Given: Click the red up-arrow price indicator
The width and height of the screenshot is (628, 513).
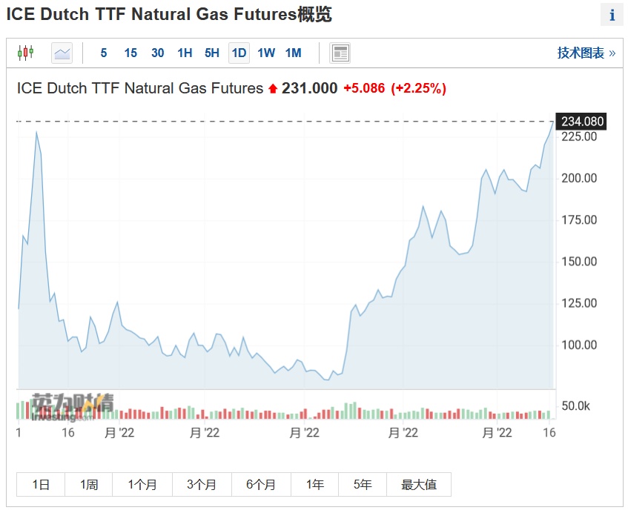Looking at the screenshot, I should [273, 89].
